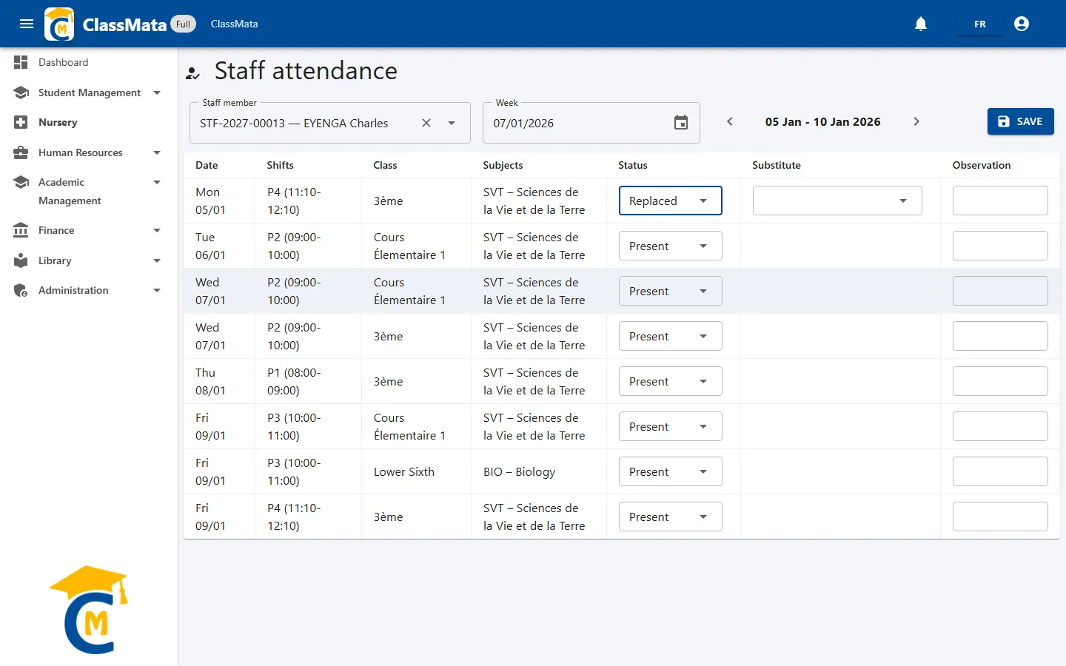Go to the previous week
The height and width of the screenshot is (666, 1066).
[730, 121]
